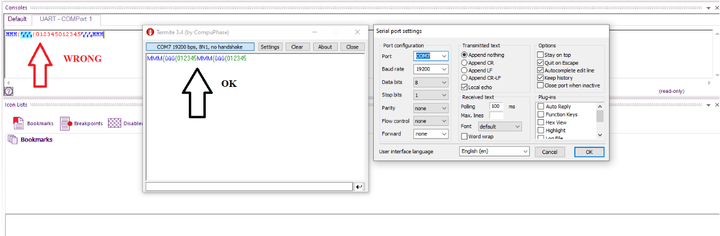Click the Bookmarks tree node icon

point(13,140)
